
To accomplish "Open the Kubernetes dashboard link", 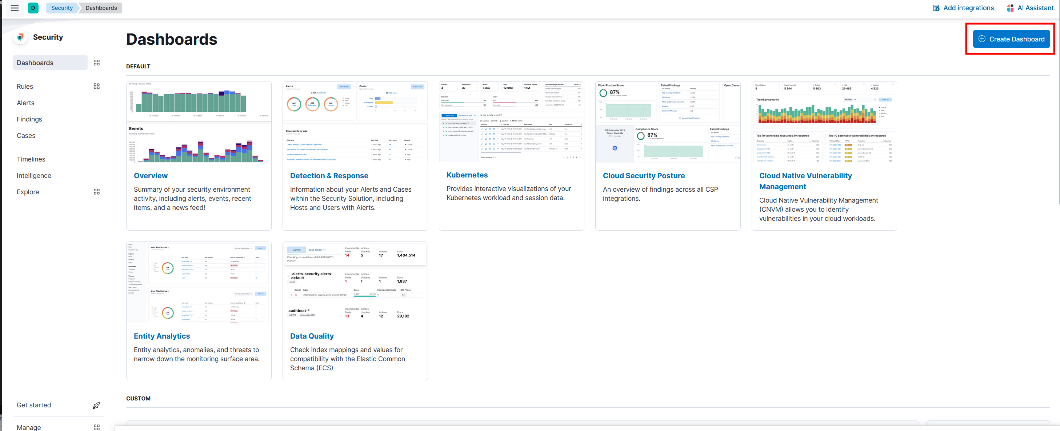I will click(x=467, y=175).
